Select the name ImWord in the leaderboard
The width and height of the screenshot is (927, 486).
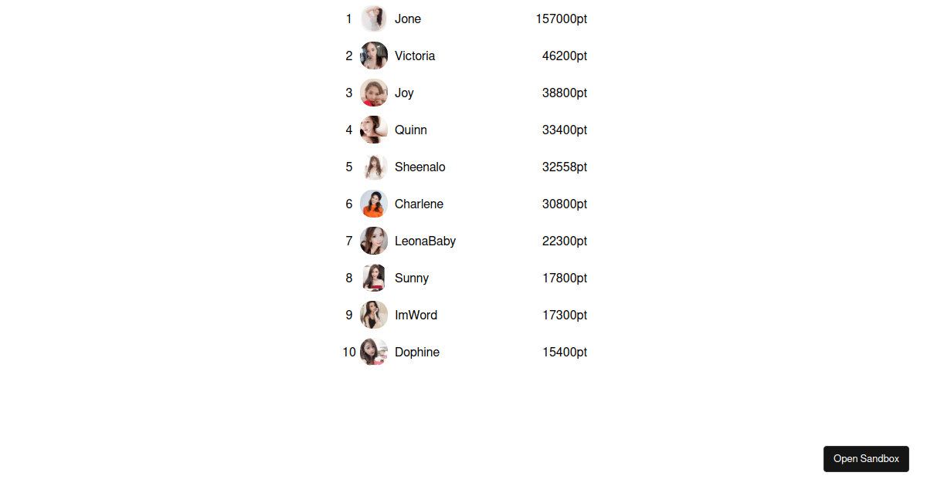(416, 315)
